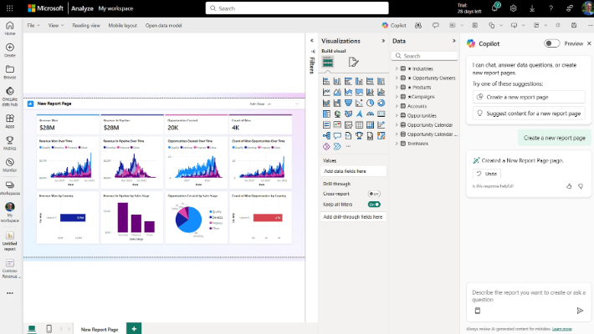The image size is (594, 334).
Task: Expand the Territories table
Action: pos(397,144)
